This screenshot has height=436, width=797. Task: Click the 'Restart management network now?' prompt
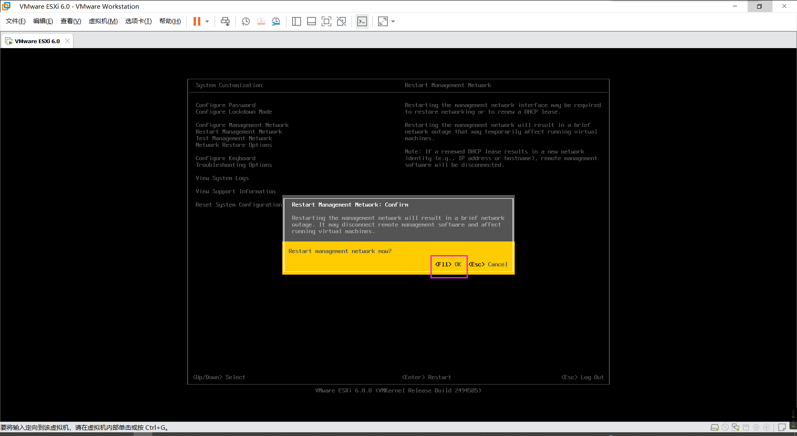pyautogui.click(x=340, y=251)
